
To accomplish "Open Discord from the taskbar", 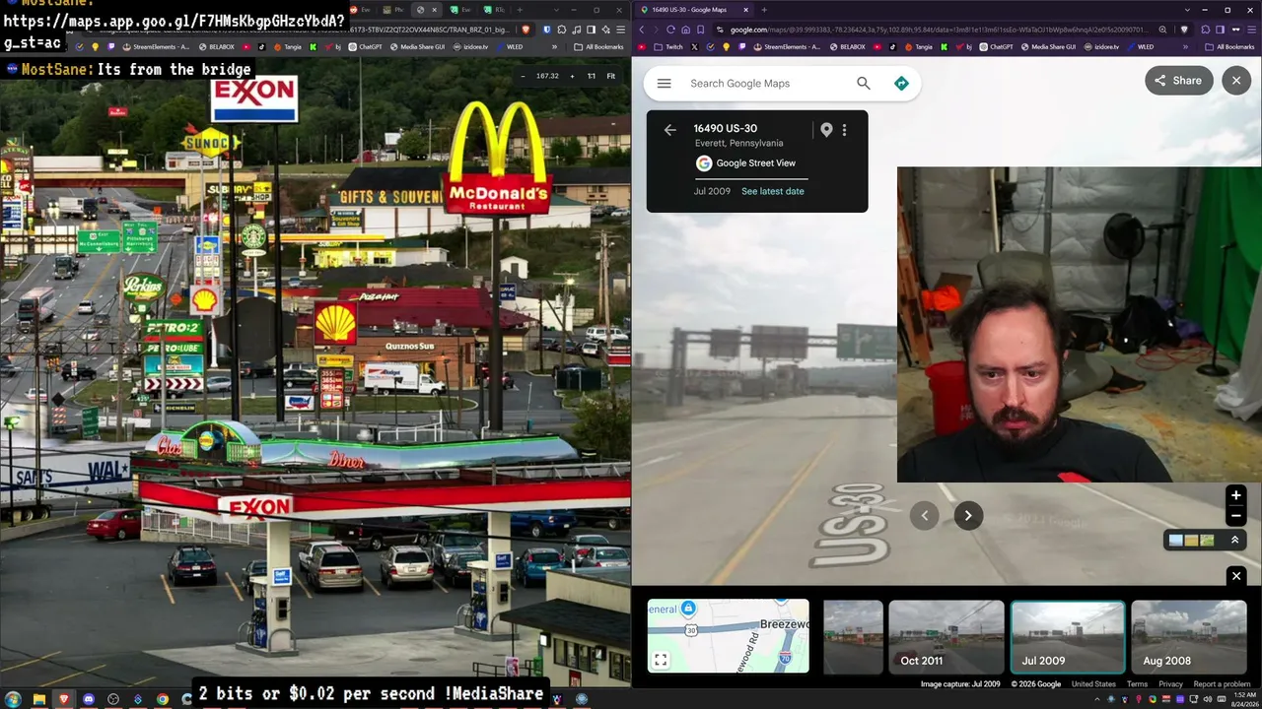I will pos(89,699).
